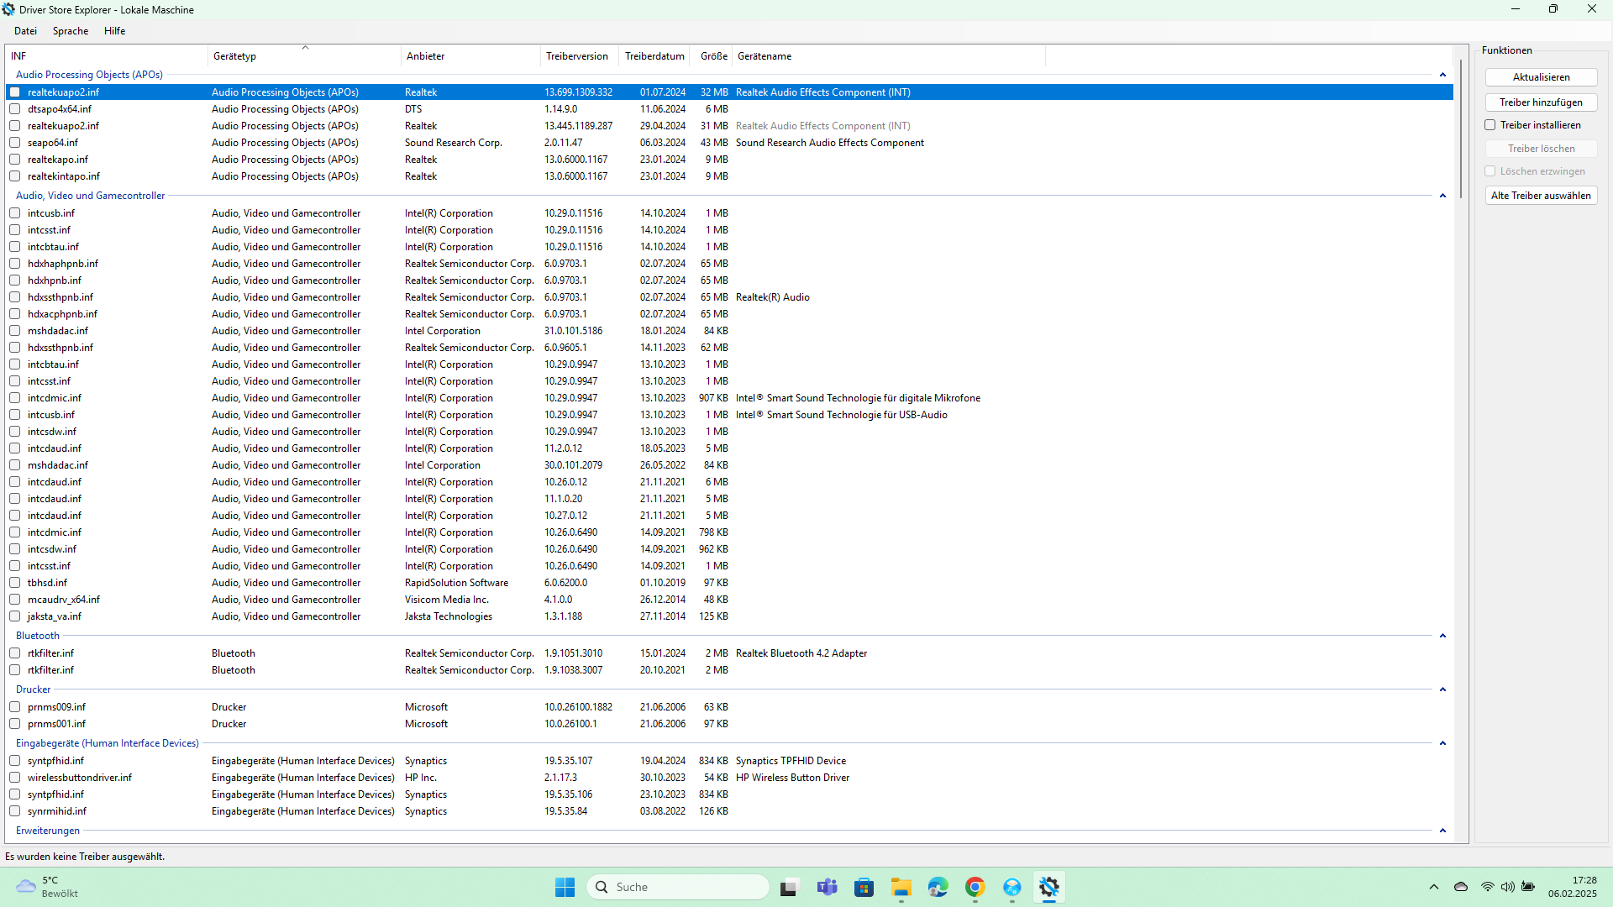This screenshot has width=1613, height=907.
Task: Check the box for prnms009.inf
Action: pos(15,707)
